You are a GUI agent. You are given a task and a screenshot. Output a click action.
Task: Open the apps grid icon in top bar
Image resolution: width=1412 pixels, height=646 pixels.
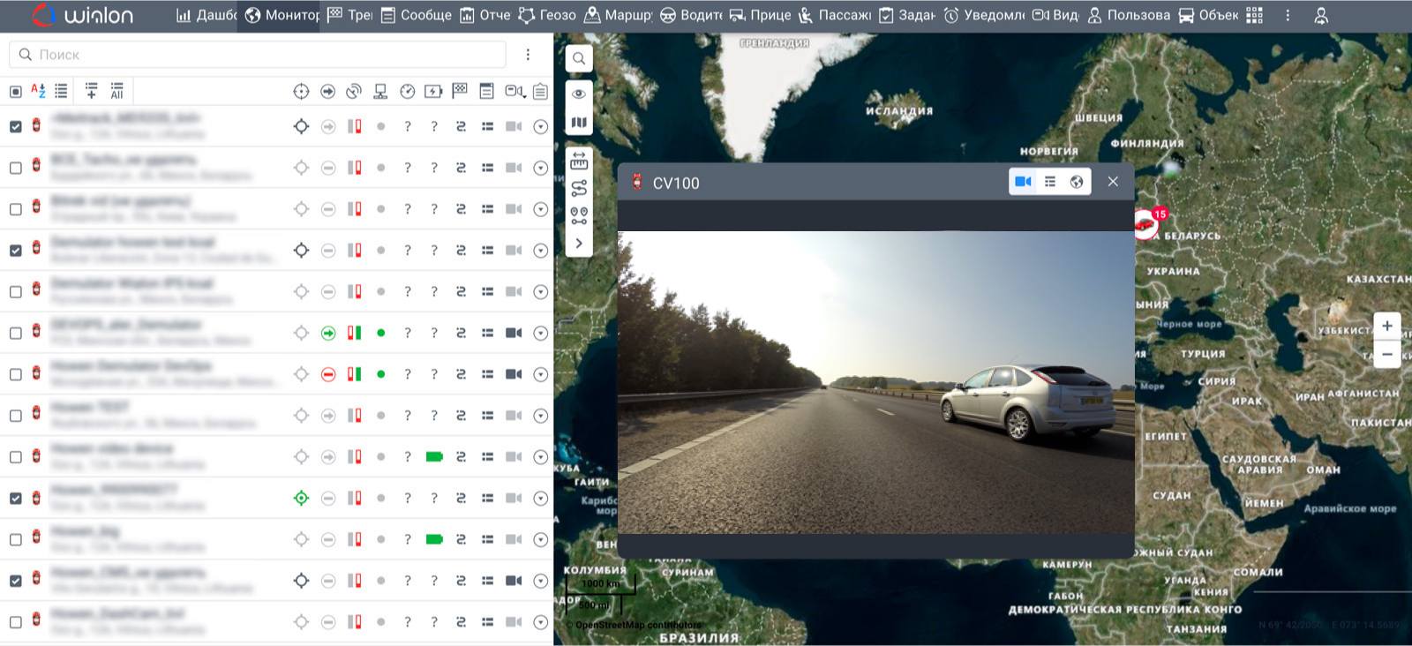click(1254, 15)
